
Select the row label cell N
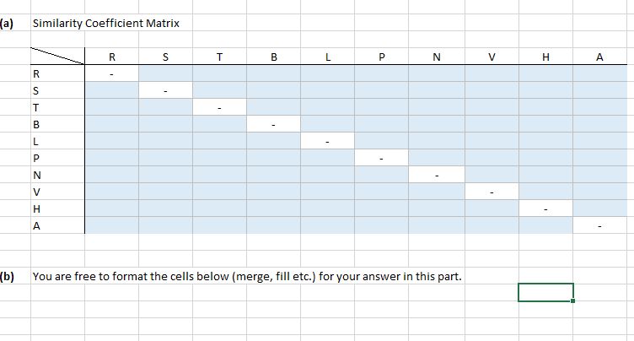tap(58, 175)
